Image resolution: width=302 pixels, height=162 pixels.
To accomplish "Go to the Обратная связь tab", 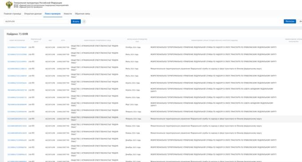I will (x=83, y=14).
